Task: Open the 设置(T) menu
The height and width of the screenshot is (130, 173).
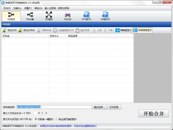Action: click(x=28, y=8)
